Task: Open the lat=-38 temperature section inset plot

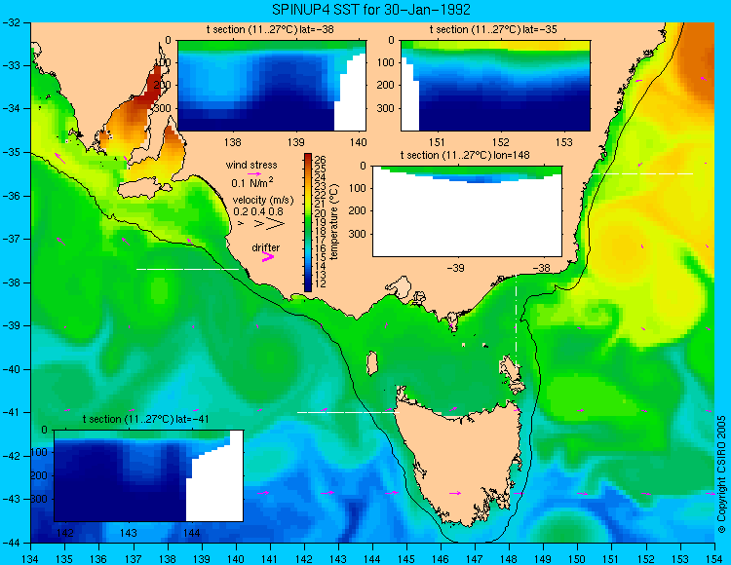Action: [x=272, y=86]
